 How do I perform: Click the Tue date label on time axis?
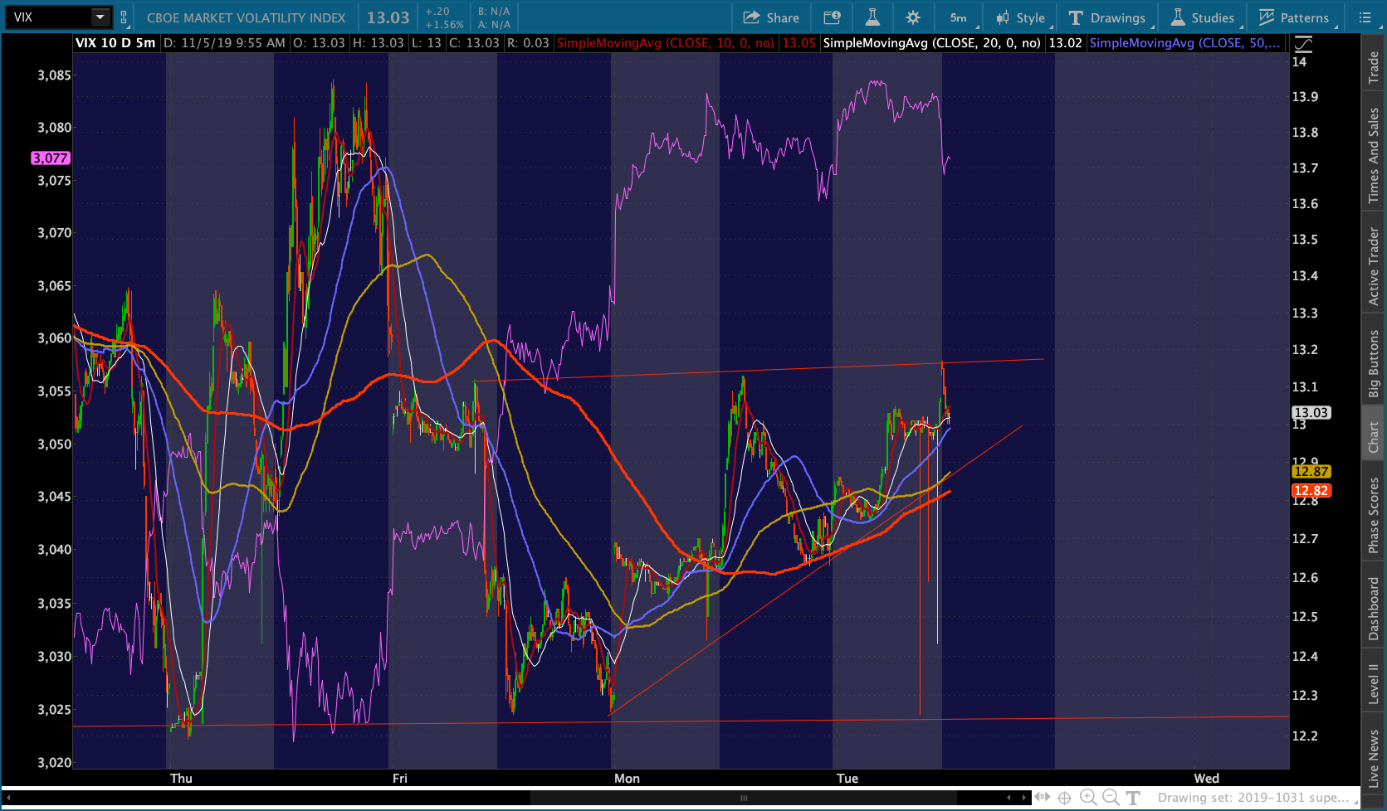(847, 778)
